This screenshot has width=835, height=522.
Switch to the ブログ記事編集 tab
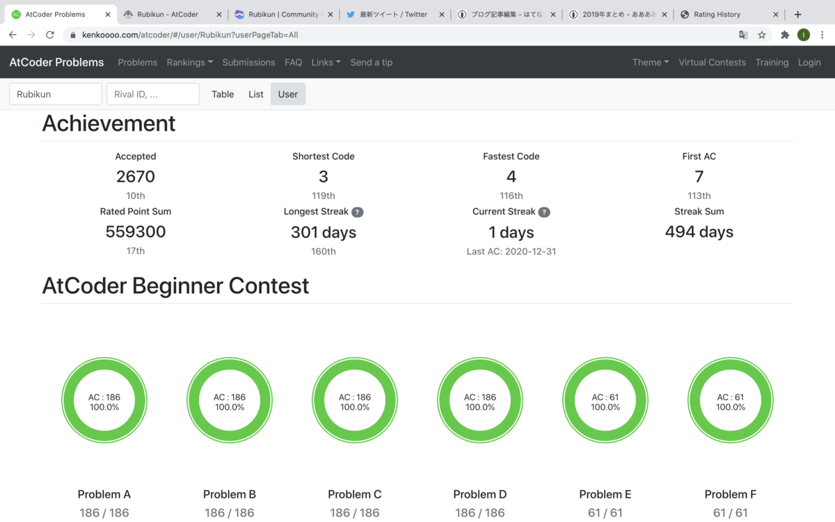pyautogui.click(x=506, y=14)
